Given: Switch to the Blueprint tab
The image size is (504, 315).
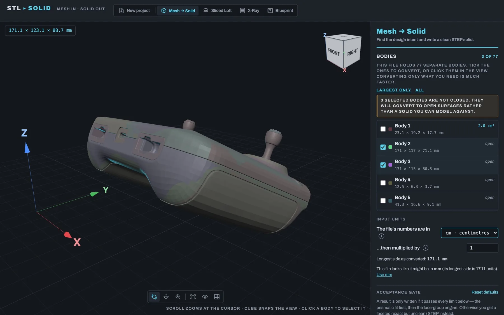Looking at the screenshot, I should coord(280,11).
